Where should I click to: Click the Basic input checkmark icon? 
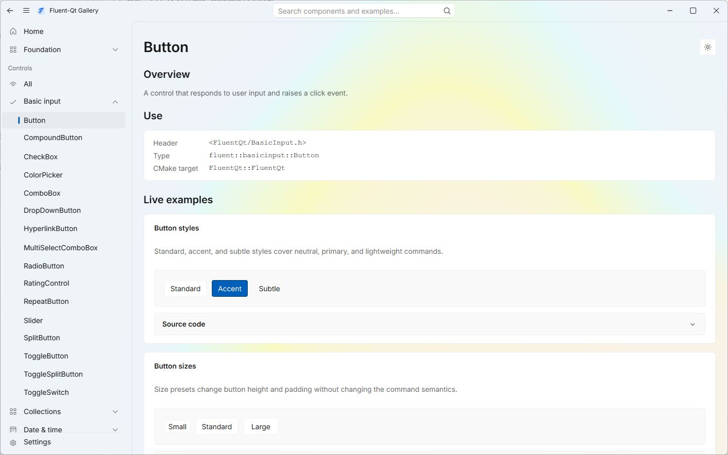[13, 102]
